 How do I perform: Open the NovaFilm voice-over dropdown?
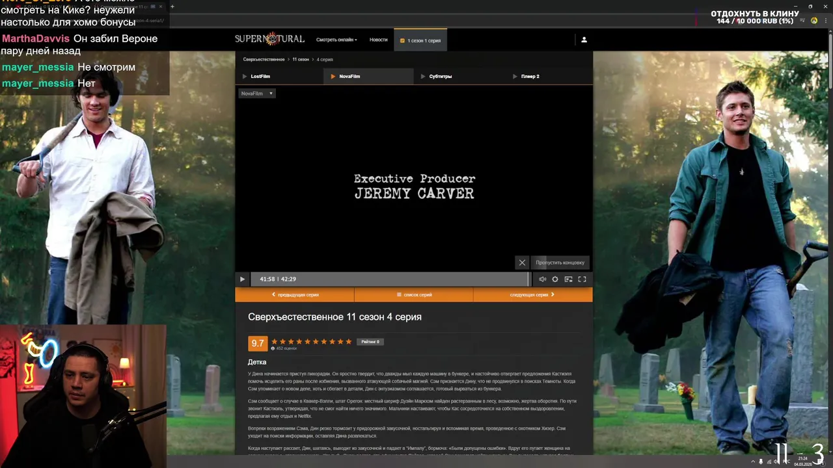pyautogui.click(x=257, y=94)
